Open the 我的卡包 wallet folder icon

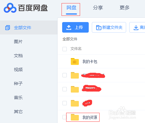[x=75, y=61]
